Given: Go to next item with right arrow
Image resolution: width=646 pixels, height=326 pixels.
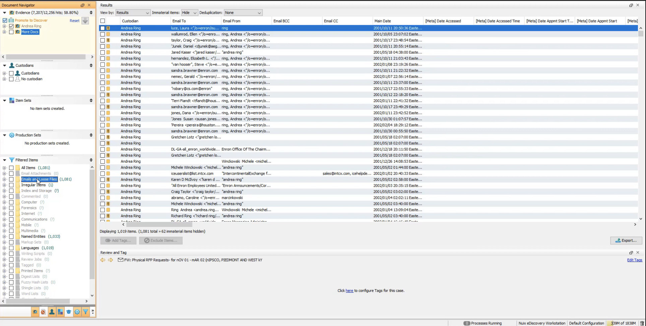Looking at the screenshot, I should pos(110,260).
